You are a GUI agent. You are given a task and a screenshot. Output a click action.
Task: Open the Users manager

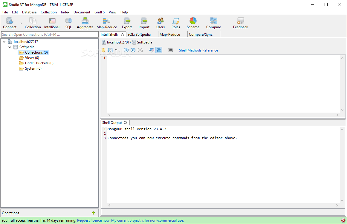click(x=160, y=23)
